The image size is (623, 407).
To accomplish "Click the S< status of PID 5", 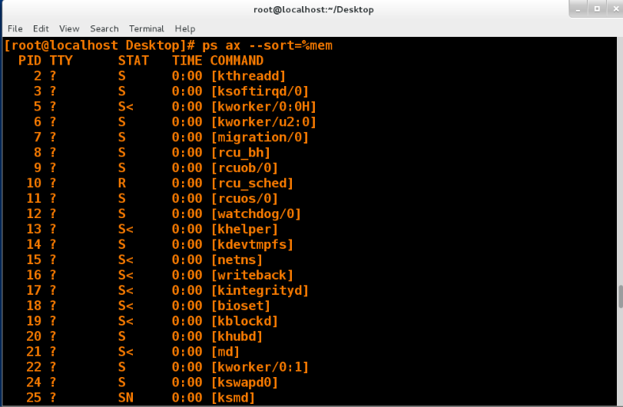I will 125,107.
